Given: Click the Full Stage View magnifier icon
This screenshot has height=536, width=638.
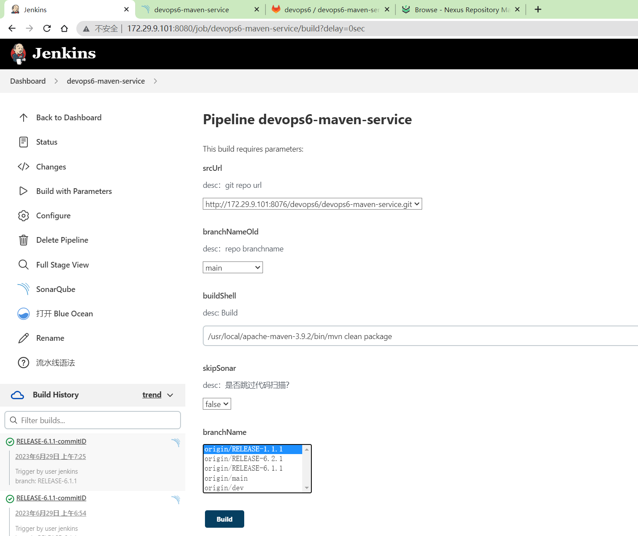Looking at the screenshot, I should pyautogui.click(x=24, y=265).
